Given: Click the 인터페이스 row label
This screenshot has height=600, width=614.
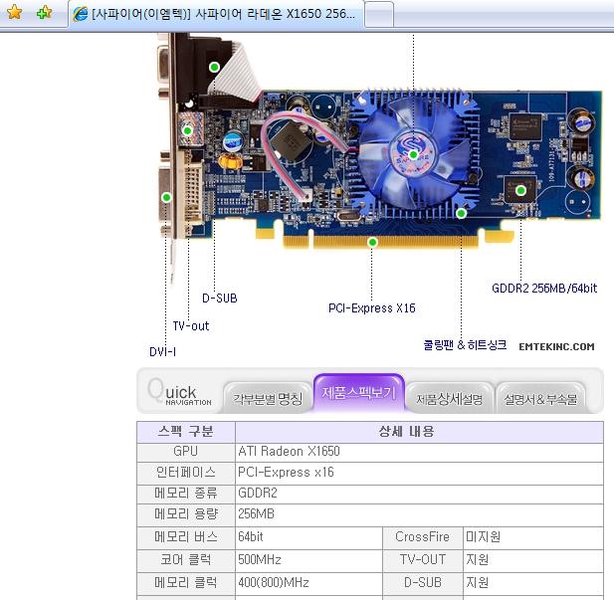Looking at the screenshot, I should coord(186,472).
